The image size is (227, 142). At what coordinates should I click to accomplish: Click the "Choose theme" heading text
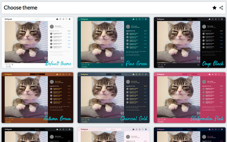21,8
